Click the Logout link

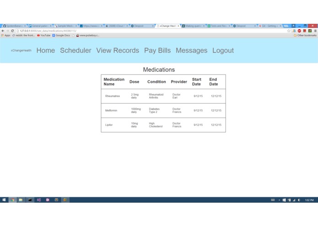coord(223,50)
